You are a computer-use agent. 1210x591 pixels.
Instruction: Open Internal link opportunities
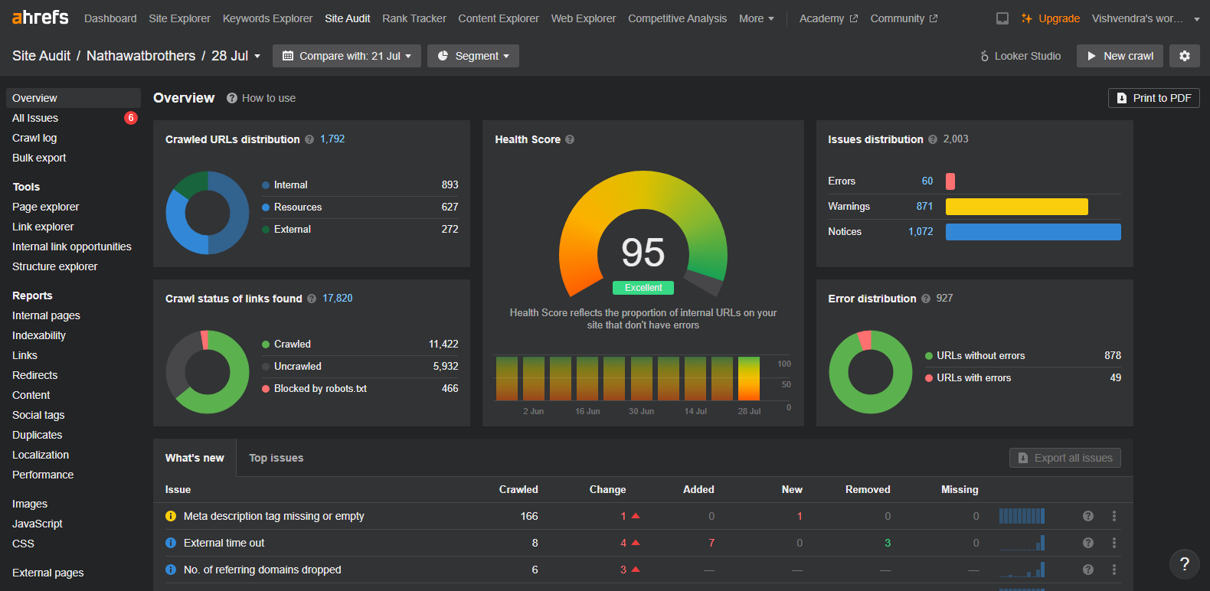tap(74, 247)
